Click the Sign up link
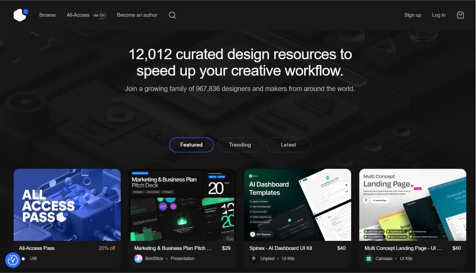 [412, 15]
